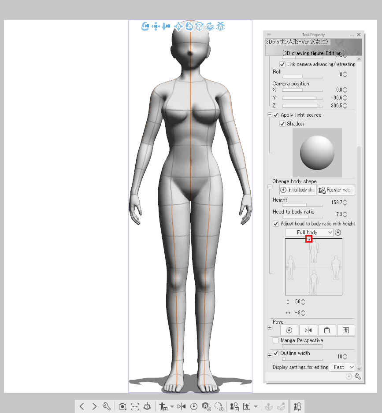The width and height of the screenshot is (382, 413).
Task: Reset the pose in Pose section
Action: 289,330
